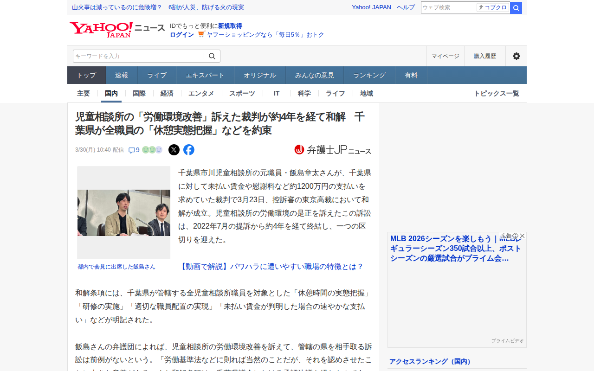Open the 主要 category

coord(84,93)
